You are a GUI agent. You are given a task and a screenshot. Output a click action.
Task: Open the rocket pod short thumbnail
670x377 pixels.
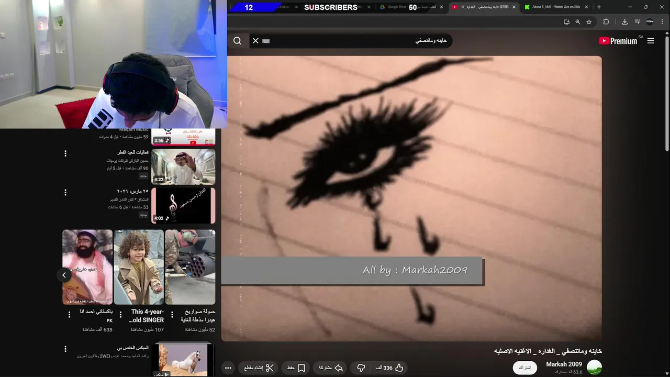(x=190, y=267)
